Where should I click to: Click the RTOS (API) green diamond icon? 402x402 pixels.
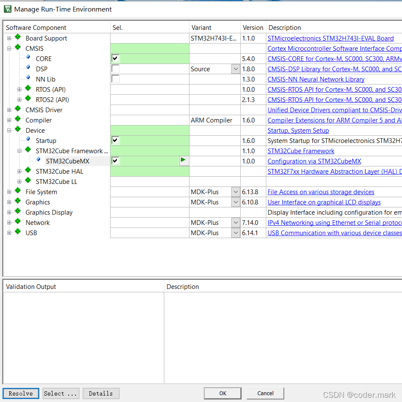[28, 88]
